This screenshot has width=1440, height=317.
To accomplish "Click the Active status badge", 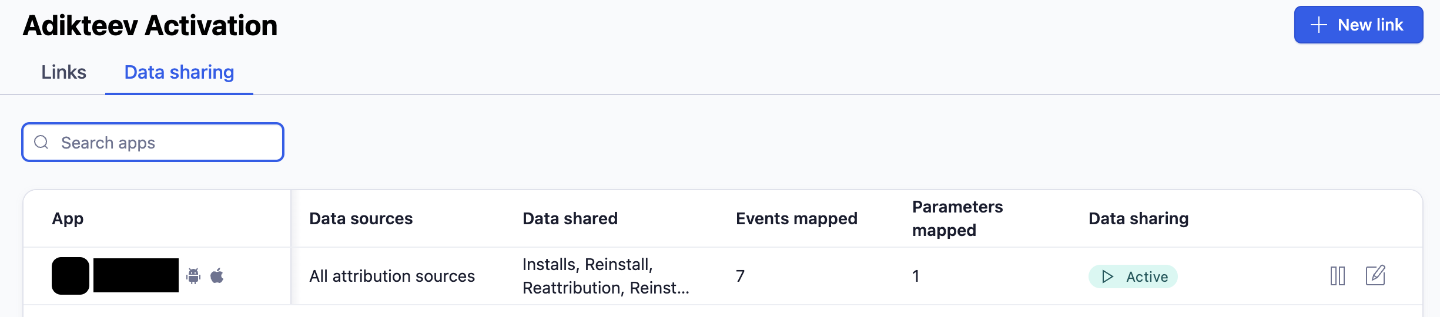I will [1133, 276].
